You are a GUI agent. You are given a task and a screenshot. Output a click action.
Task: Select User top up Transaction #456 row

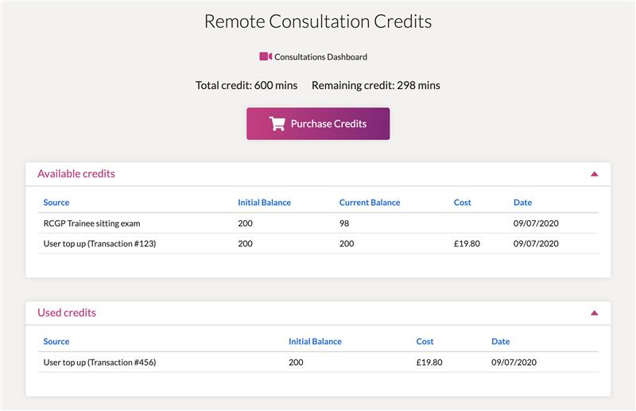318,363
